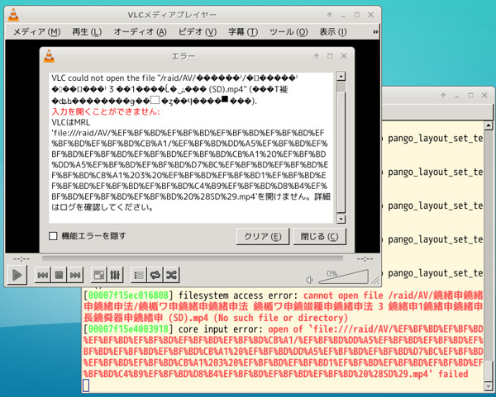
Task: Open the オーディオ (A) menu
Action: tap(140, 32)
